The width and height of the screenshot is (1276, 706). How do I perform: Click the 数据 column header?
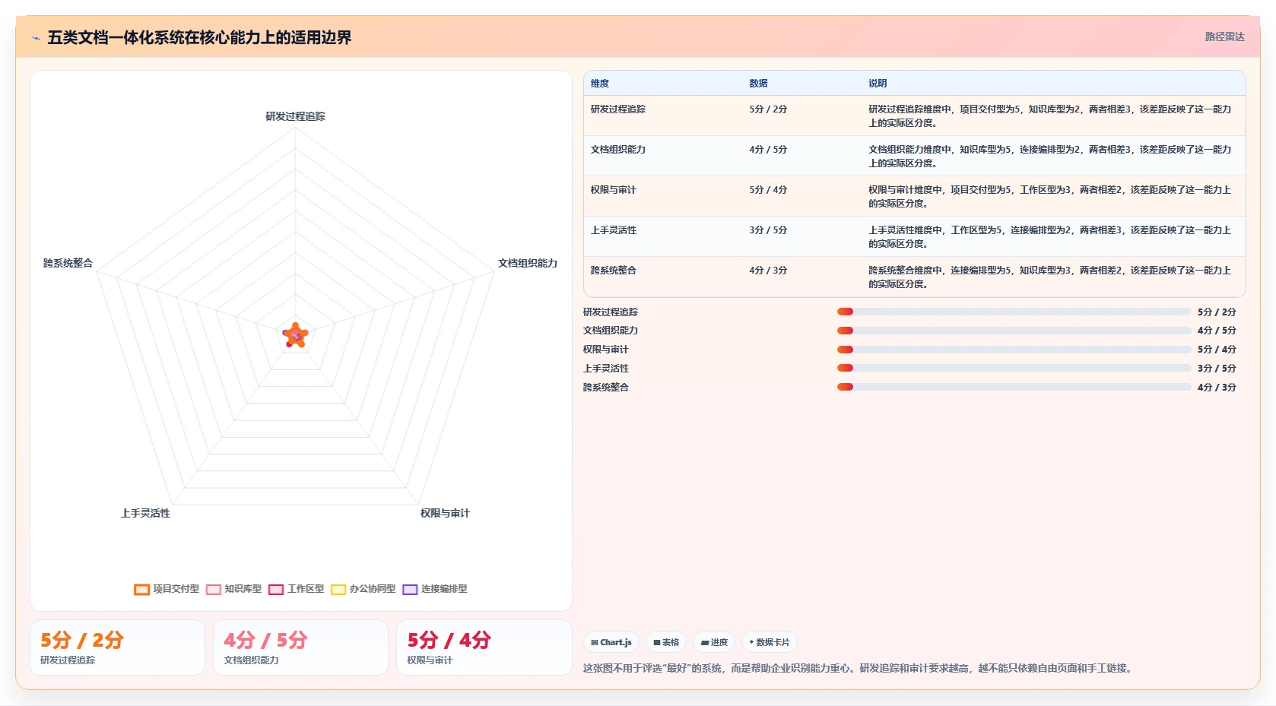click(758, 84)
